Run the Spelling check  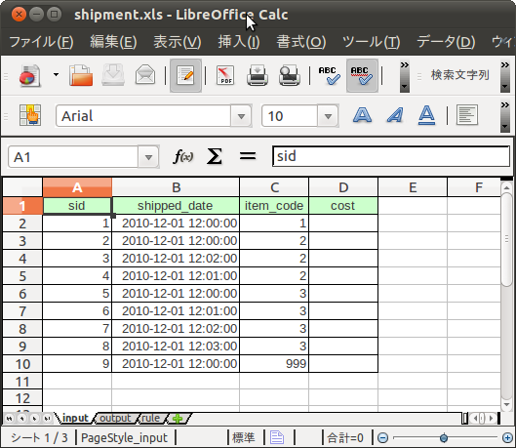tap(329, 76)
